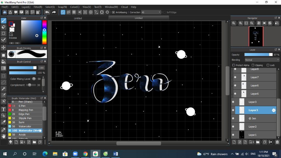Select Stipple Pen brush
The image size is (281, 158).
[25, 118]
